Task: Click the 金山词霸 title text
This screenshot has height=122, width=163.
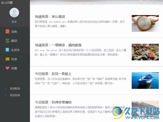Action: tap(7, 2)
